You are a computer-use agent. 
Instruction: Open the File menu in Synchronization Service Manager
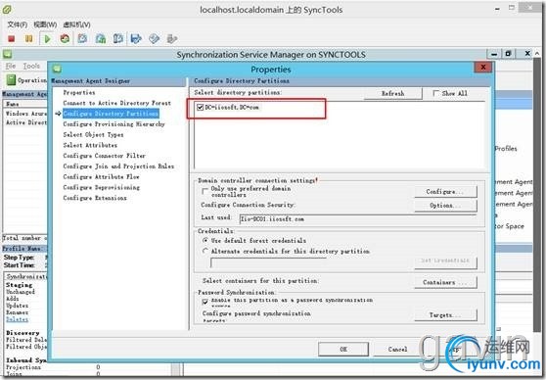pyautogui.click(x=11, y=66)
